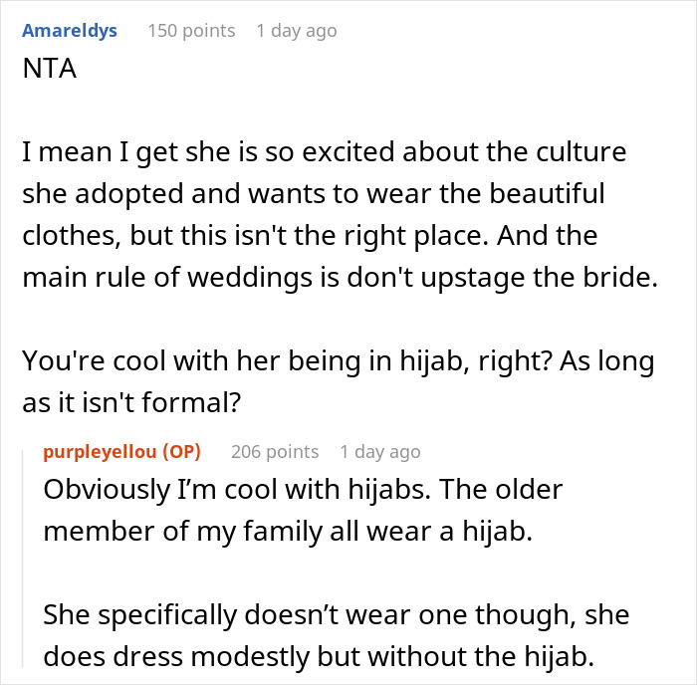
Task: Click the line starting "She specifically doesn't"
Action: pos(336,614)
